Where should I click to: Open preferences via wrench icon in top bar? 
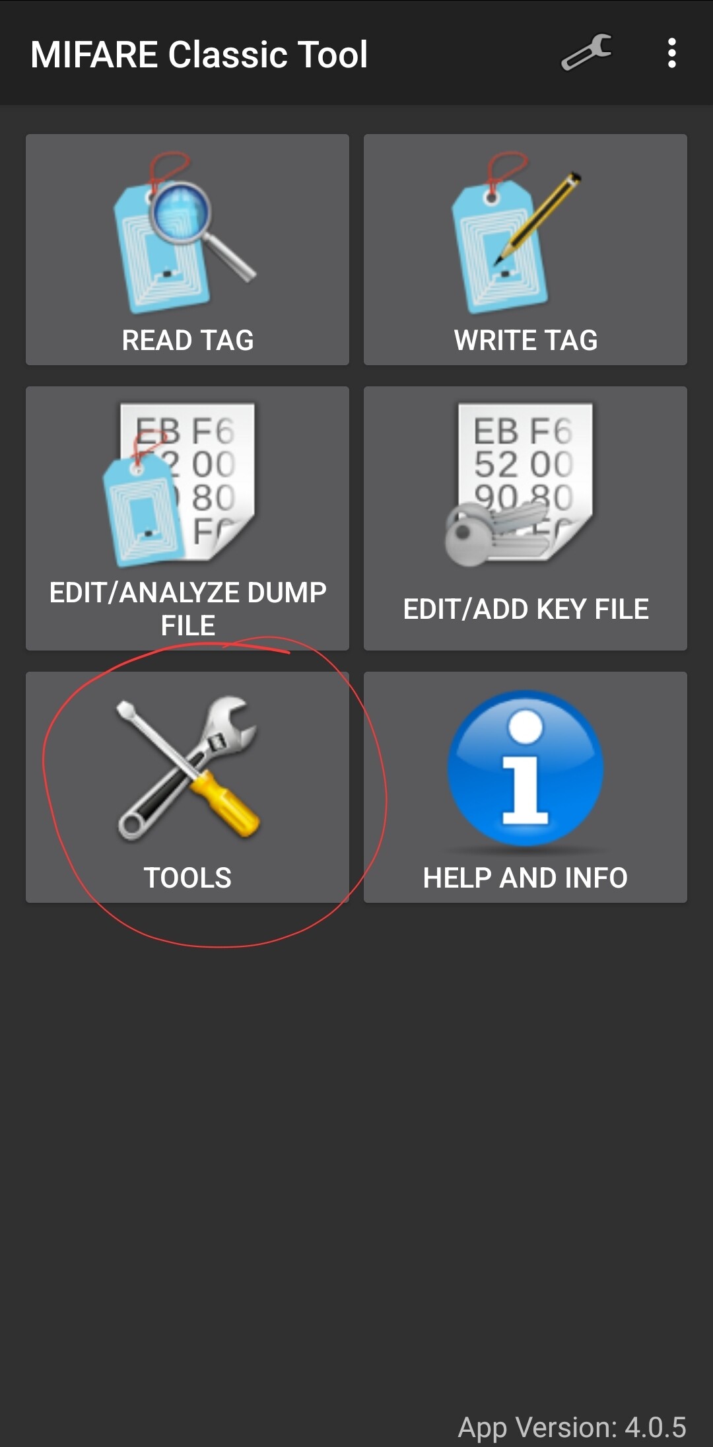tap(586, 53)
